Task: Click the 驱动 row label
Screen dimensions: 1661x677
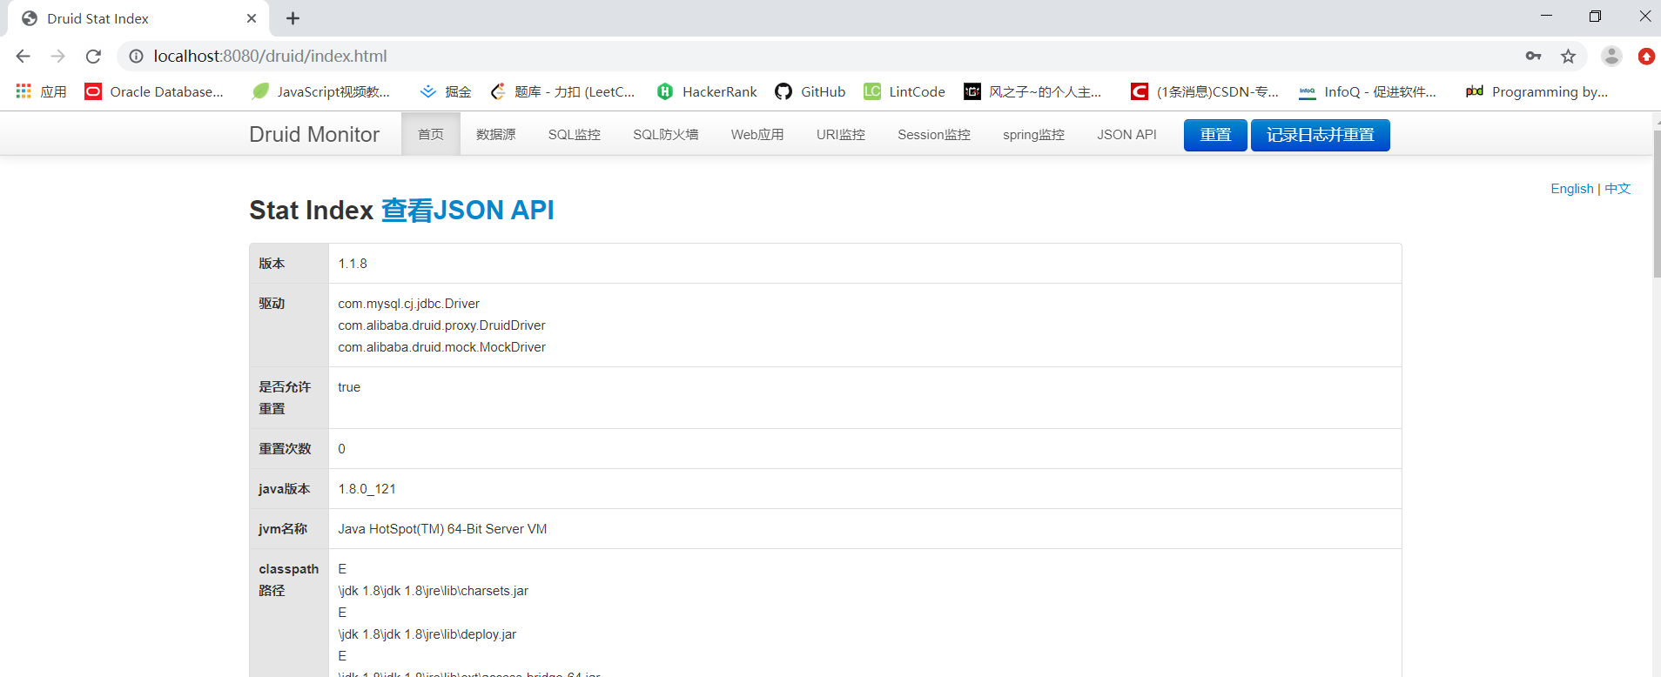Action: coord(272,304)
